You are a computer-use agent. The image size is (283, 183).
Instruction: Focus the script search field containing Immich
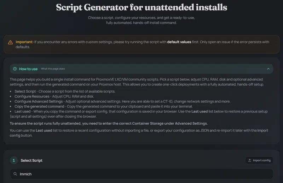coord(141,174)
